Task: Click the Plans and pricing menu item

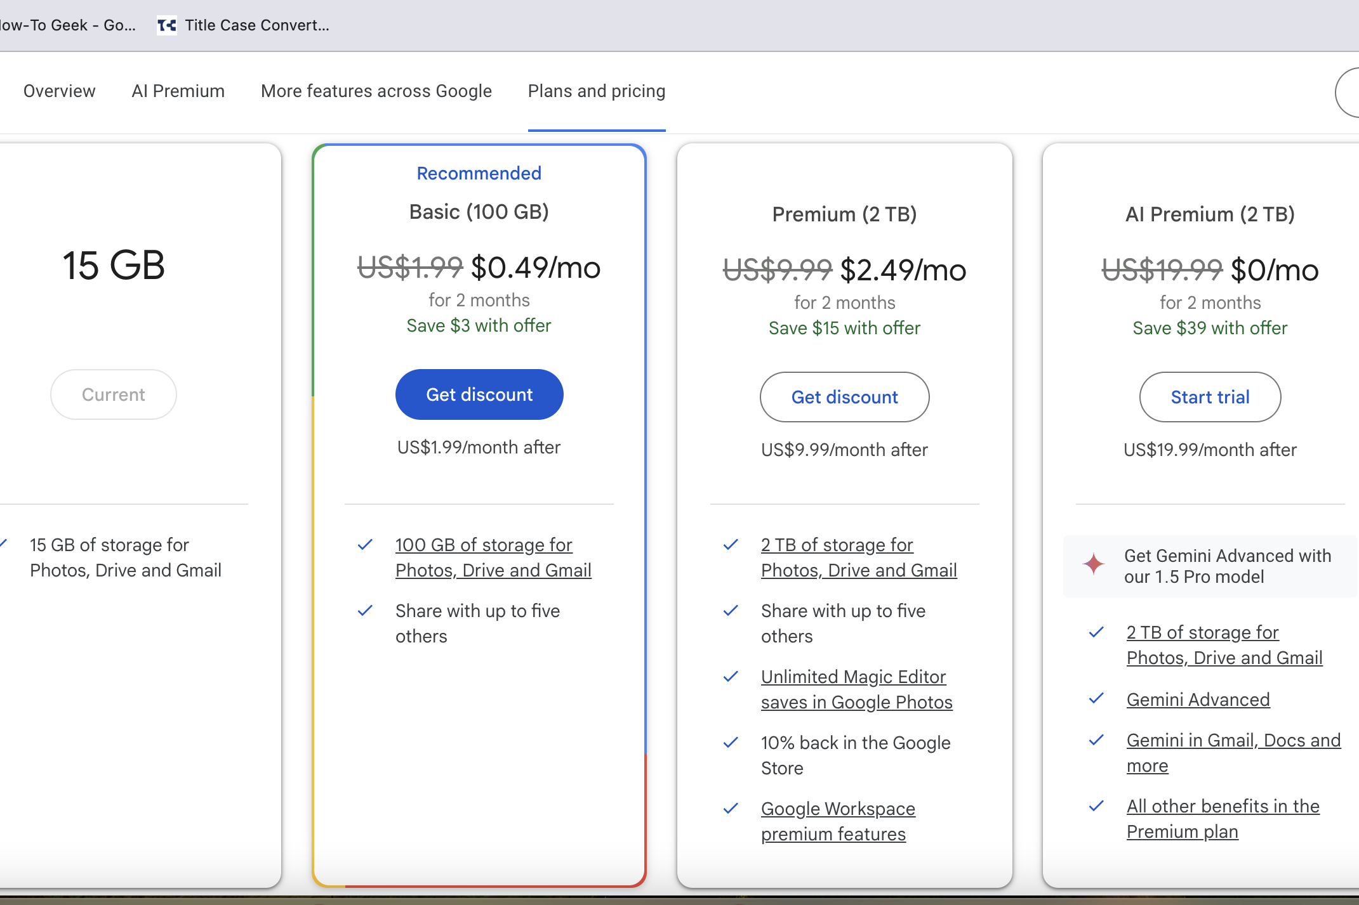Action: click(x=597, y=91)
